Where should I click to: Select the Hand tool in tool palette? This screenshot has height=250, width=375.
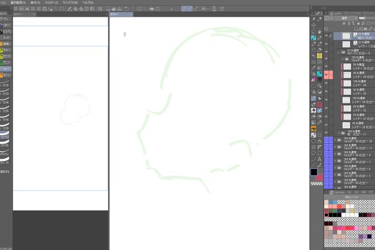319,31
